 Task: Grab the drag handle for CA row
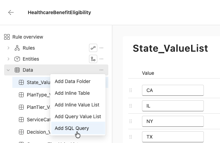(x=131, y=90)
